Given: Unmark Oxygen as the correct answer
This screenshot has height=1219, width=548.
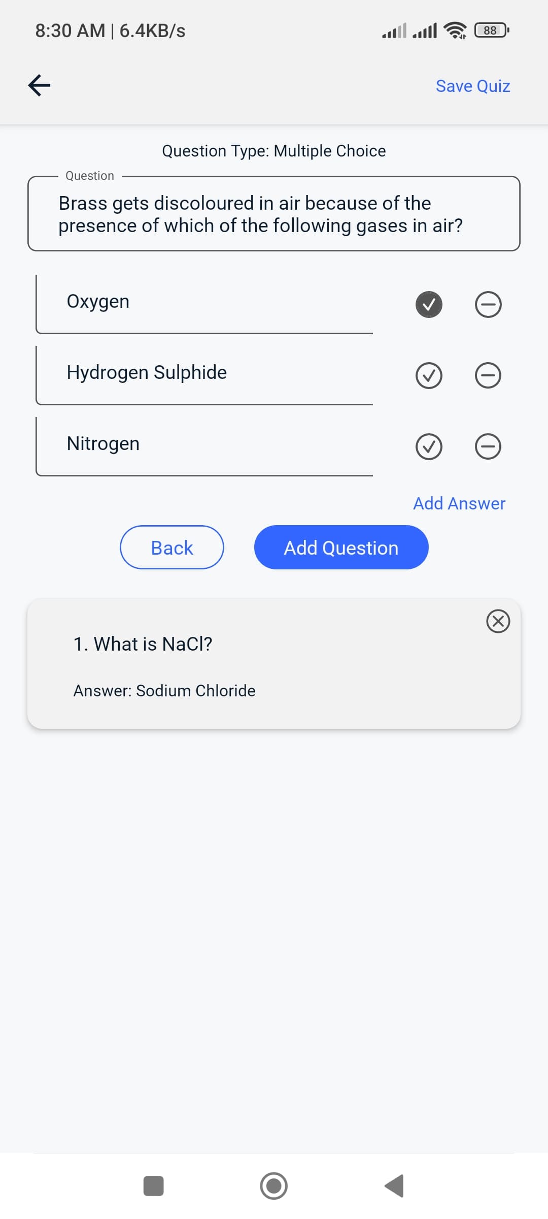Looking at the screenshot, I should (429, 304).
